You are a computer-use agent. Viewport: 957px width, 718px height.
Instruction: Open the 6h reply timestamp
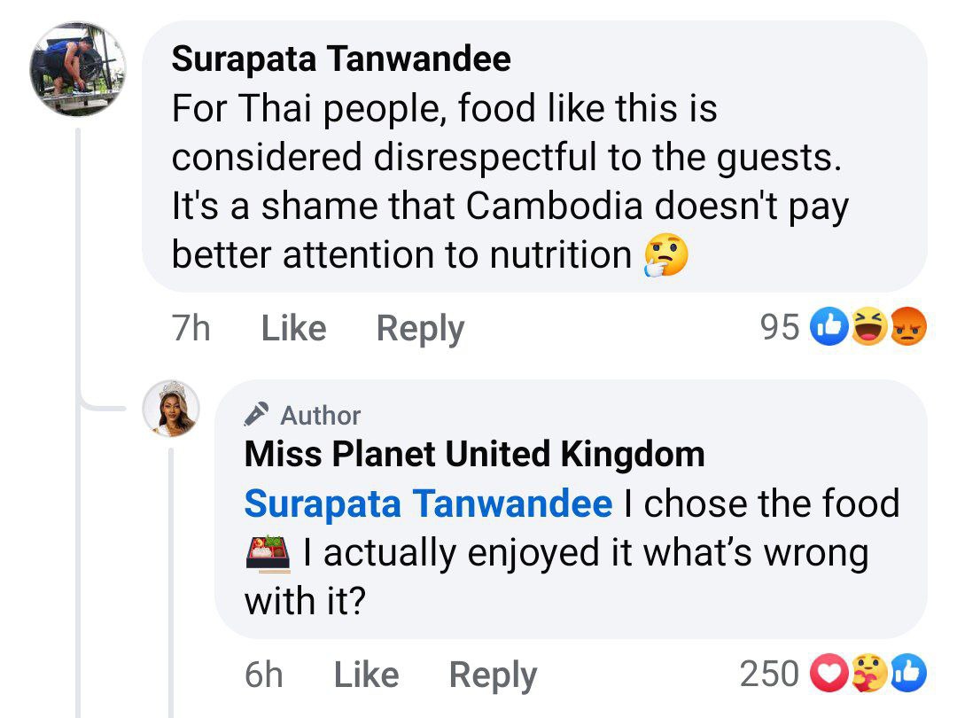263,675
